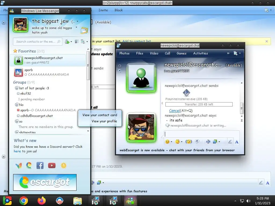The width and height of the screenshot is (275, 206).
Task: Open show-menu icon dropdown in newepiclol chat
Action: pos(237,53)
